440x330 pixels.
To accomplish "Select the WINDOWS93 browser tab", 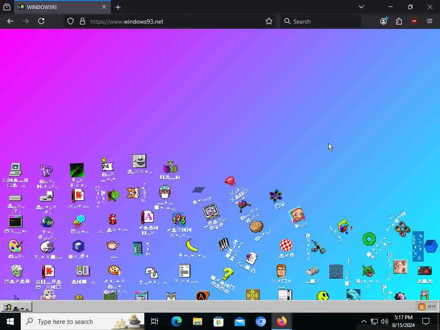I will click(62, 7).
